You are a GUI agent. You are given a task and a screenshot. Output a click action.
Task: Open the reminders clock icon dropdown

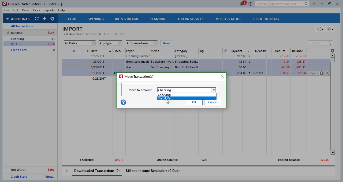320,29
